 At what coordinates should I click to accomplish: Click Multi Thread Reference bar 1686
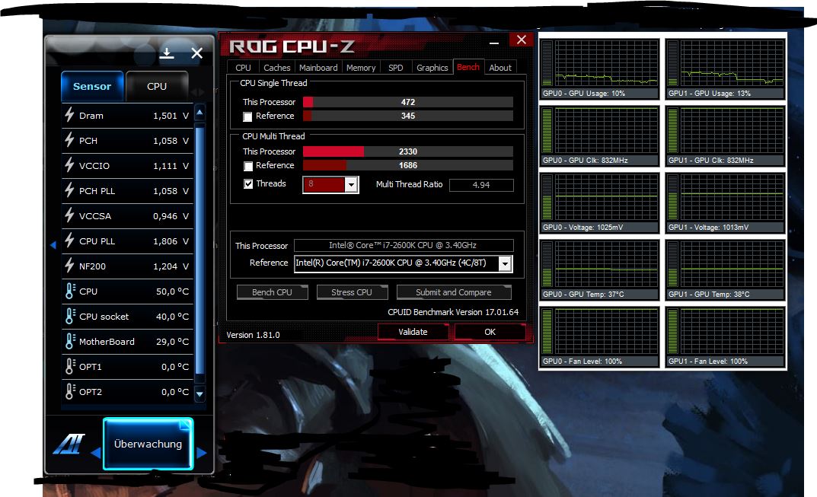pyautogui.click(x=408, y=165)
